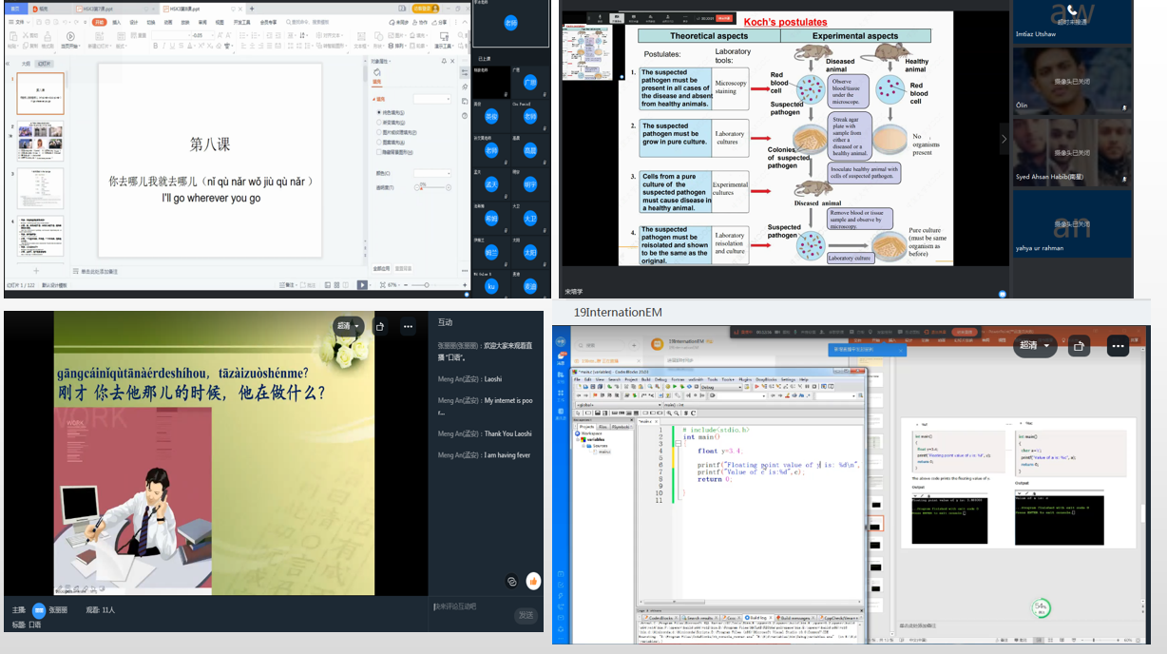
Task: Open three-dot menu on the coding stream
Action: click(x=1117, y=346)
